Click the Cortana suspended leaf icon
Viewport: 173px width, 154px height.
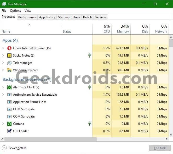tap(89, 124)
